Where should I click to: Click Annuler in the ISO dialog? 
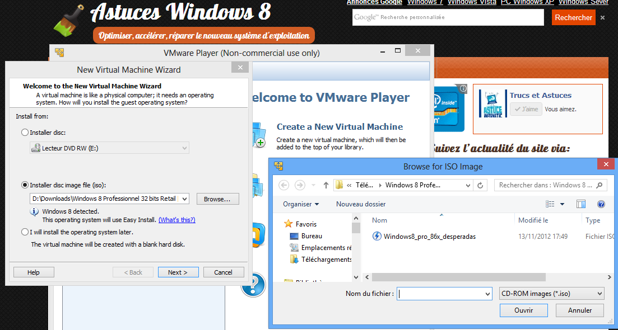[x=580, y=310]
